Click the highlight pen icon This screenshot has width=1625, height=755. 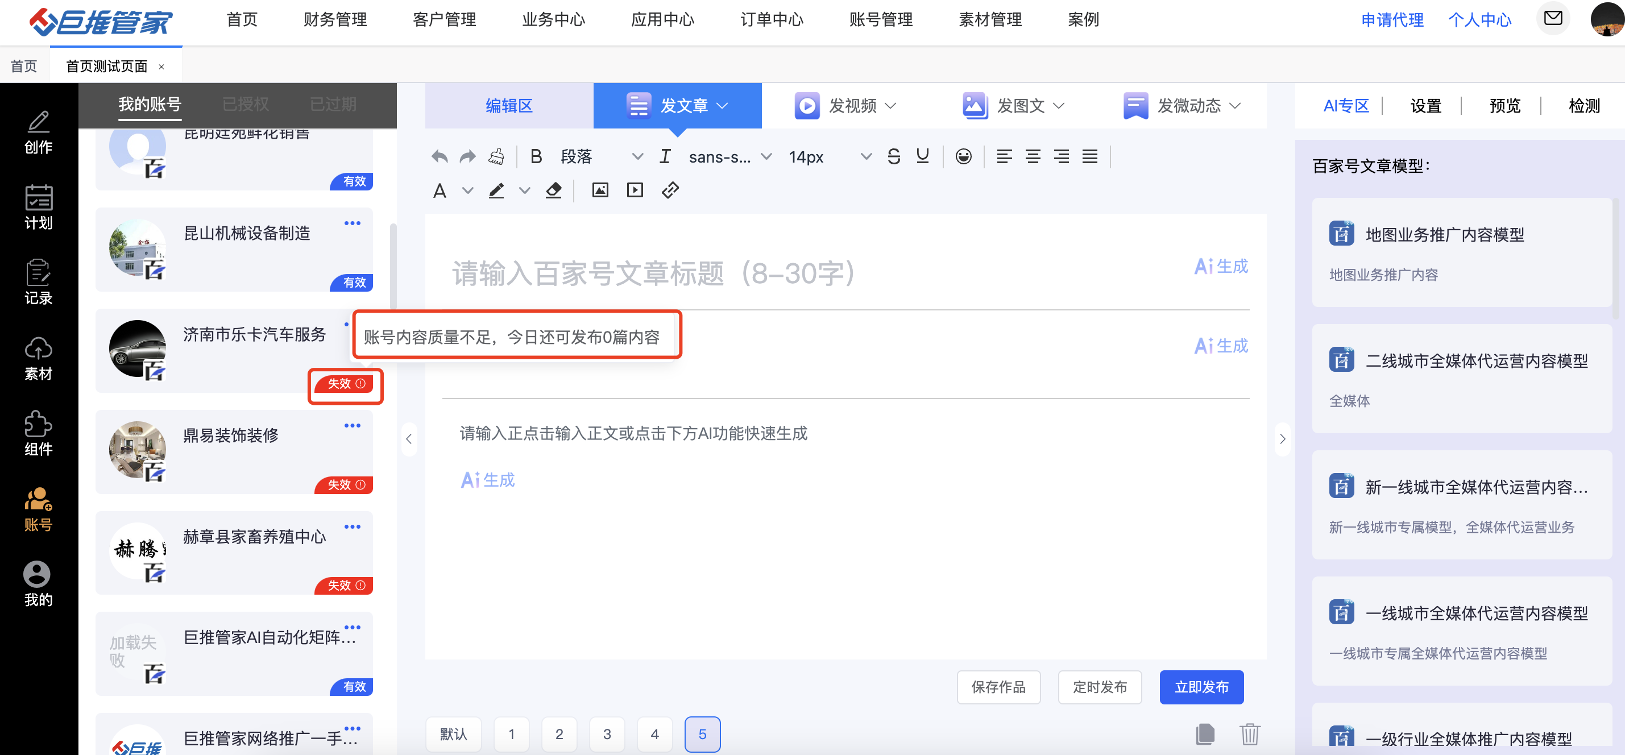(x=496, y=190)
